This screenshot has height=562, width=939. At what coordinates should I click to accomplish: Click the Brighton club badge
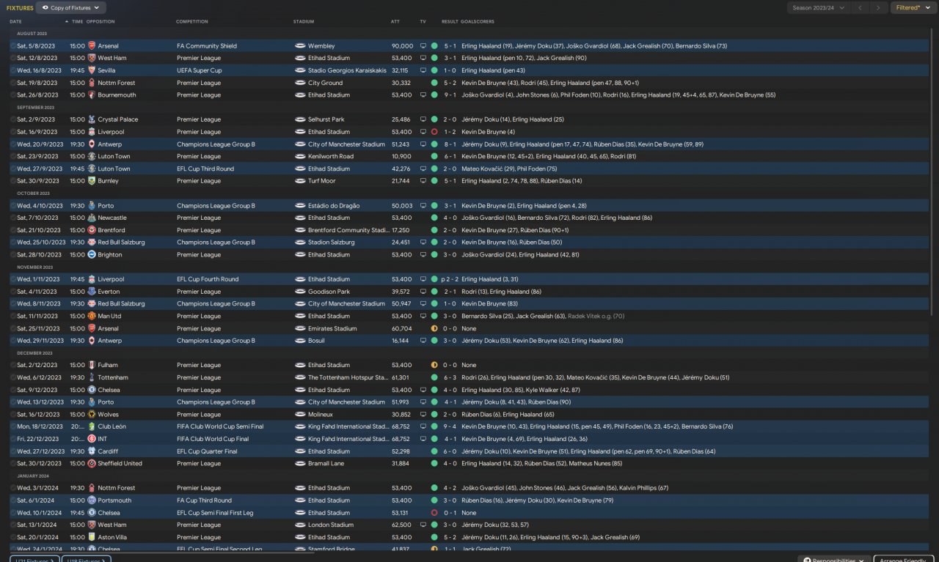coord(92,255)
